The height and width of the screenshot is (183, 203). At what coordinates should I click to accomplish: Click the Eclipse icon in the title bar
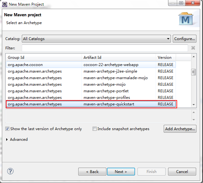pos(5,4)
